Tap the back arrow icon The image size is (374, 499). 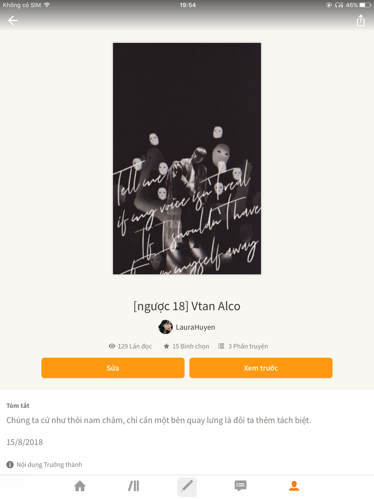(13, 21)
